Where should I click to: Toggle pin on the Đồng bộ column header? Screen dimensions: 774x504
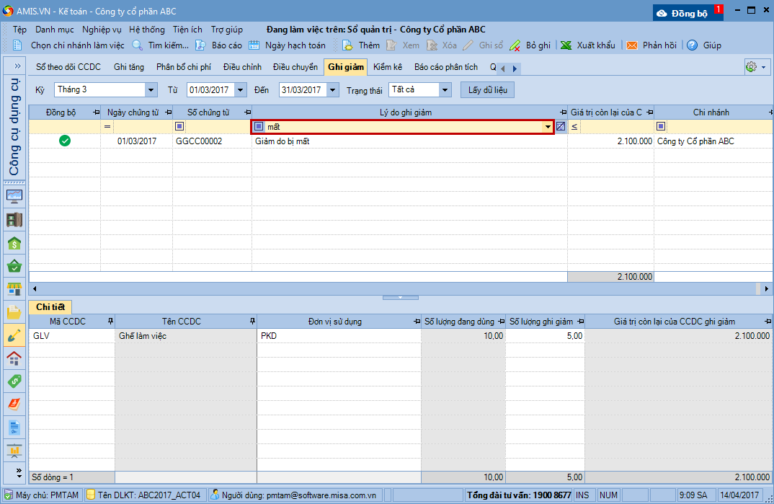coord(97,112)
